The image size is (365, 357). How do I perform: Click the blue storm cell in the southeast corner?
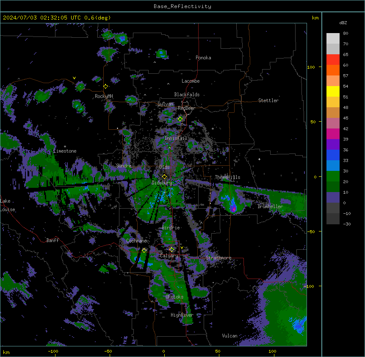click(x=299, y=325)
